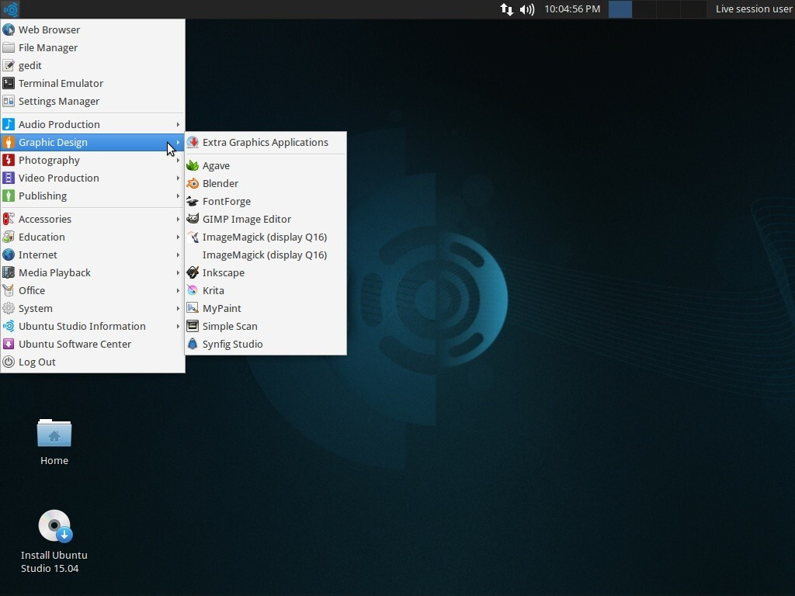This screenshot has height=596, width=795.
Task: Click the Live session user button
Action: click(x=753, y=9)
